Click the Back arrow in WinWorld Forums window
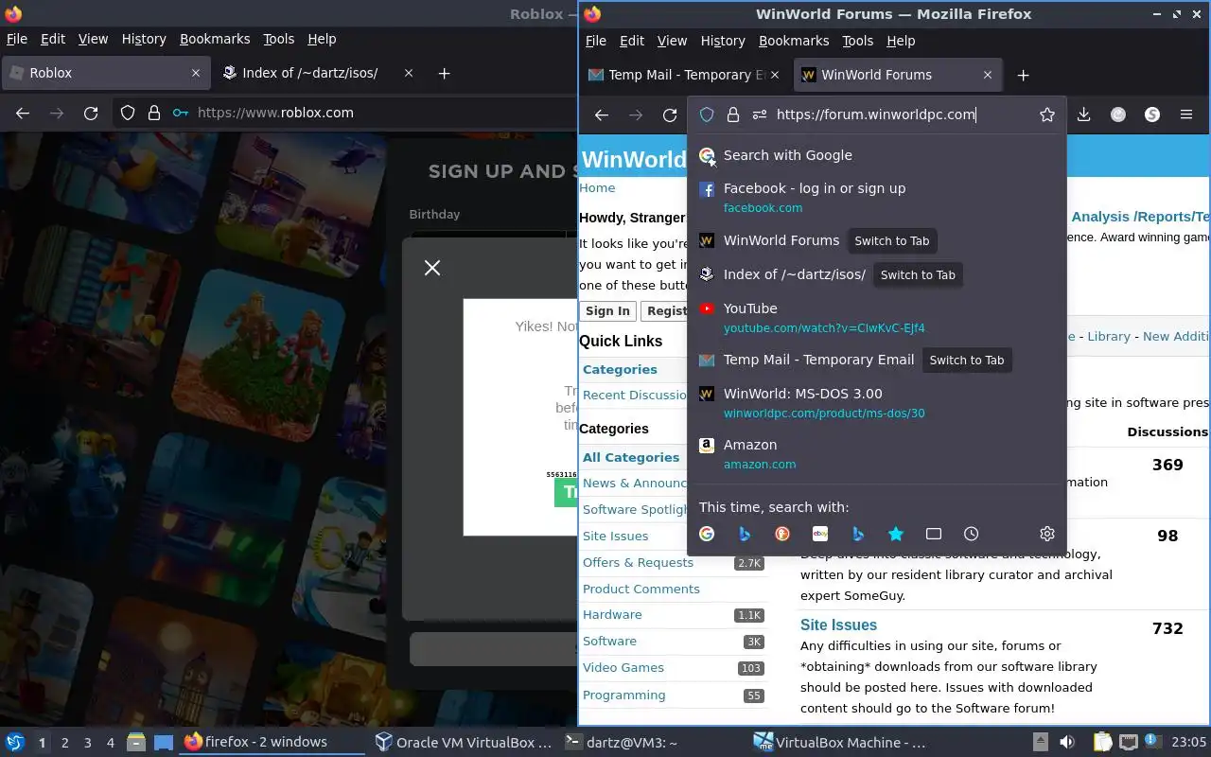 point(602,114)
